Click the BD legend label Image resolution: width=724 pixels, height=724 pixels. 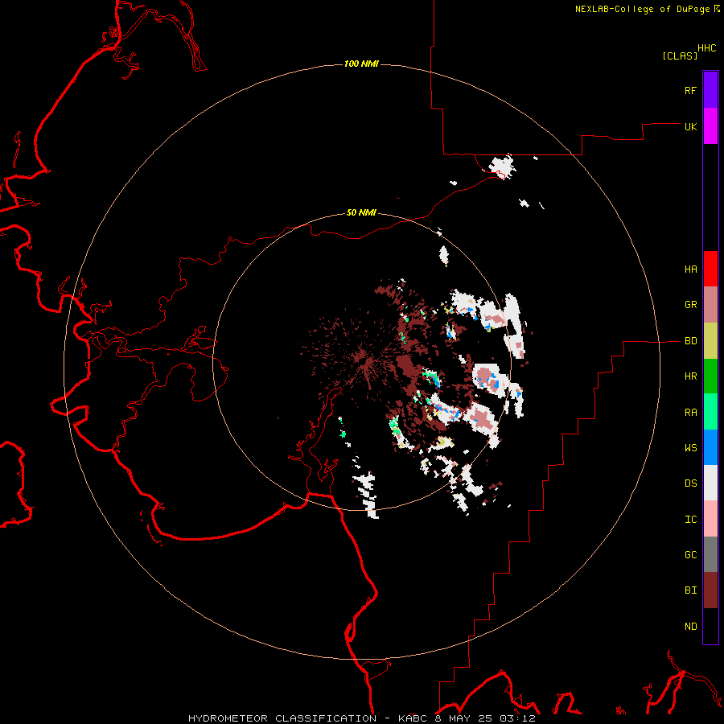(x=690, y=341)
